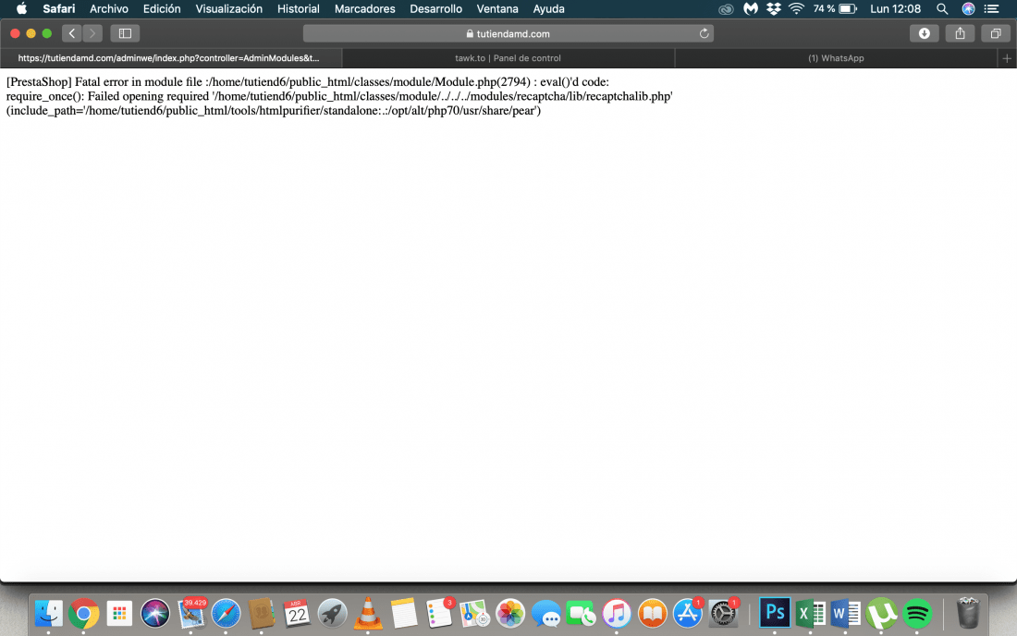1017x636 pixels.
Task: Launch Photoshop from the Dock
Action: point(775,613)
